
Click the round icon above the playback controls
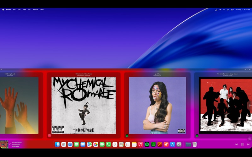(249, 138)
